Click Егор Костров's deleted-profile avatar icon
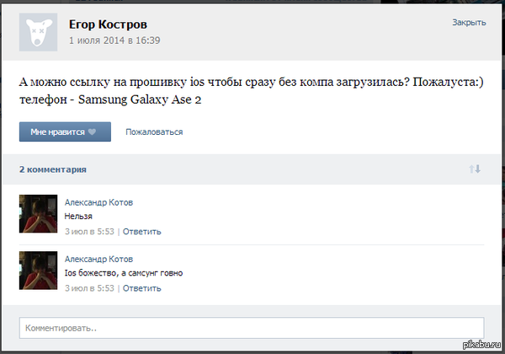This screenshot has width=505, height=354. pyautogui.click(x=38, y=31)
